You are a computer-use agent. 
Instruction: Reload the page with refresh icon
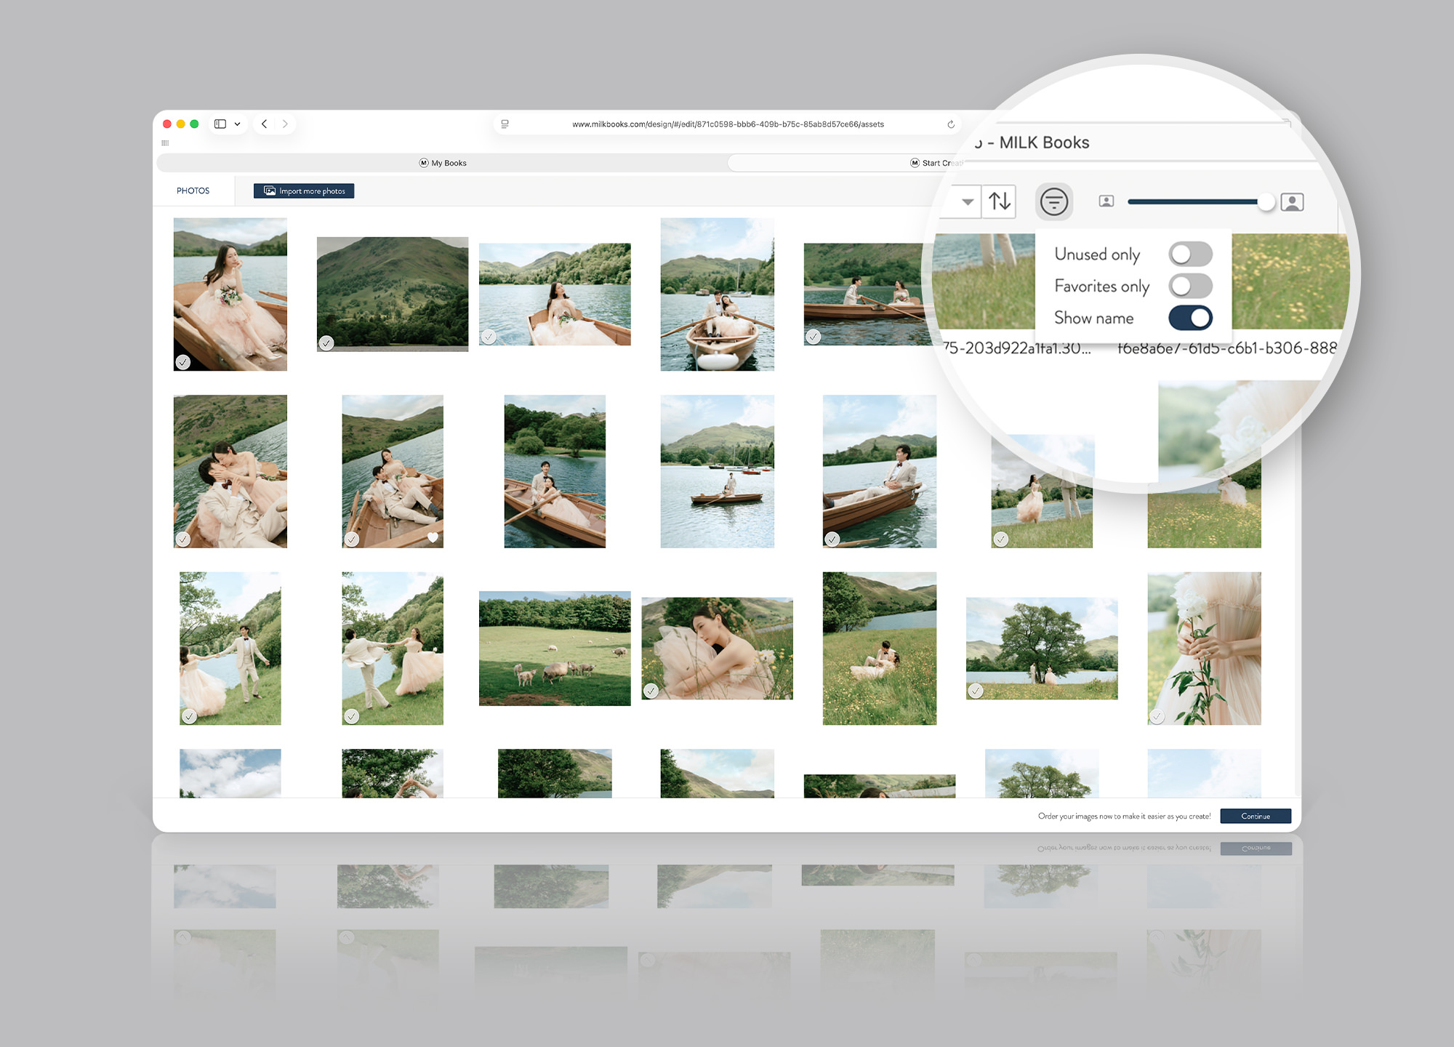(x=950, y=124)
